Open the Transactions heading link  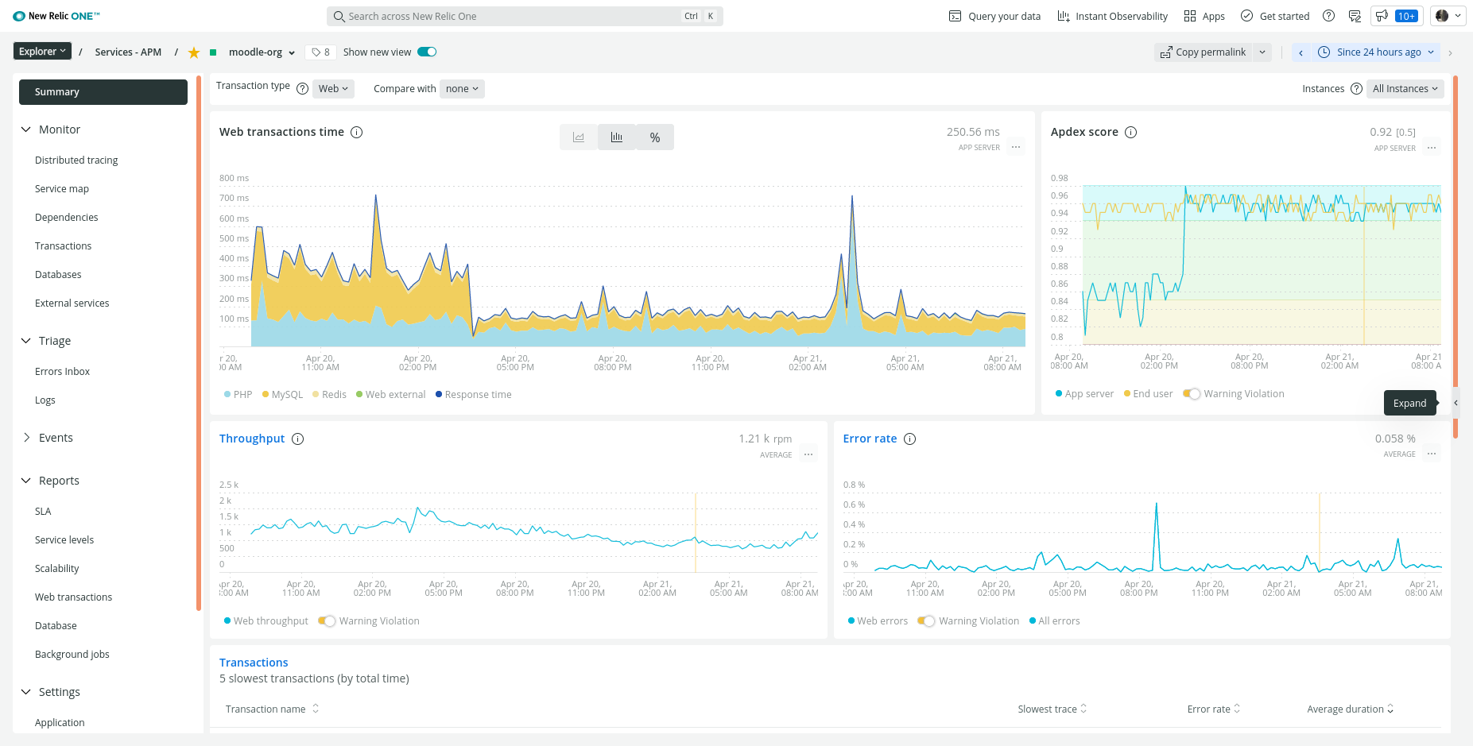(x=254, y=663)
